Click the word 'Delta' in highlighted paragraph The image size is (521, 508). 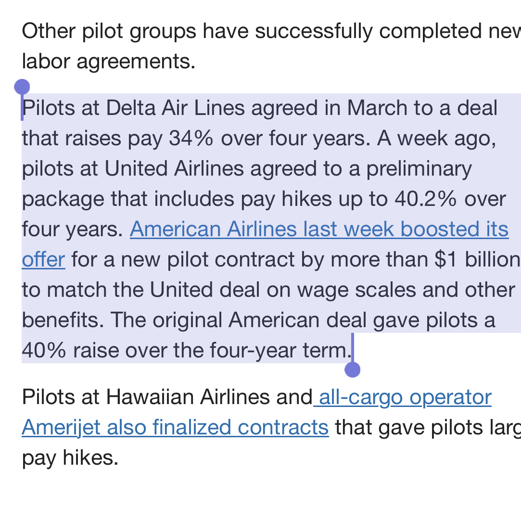130,108
